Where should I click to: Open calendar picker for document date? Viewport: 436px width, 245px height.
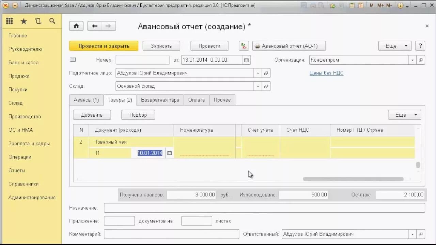[x=247, y=60]
